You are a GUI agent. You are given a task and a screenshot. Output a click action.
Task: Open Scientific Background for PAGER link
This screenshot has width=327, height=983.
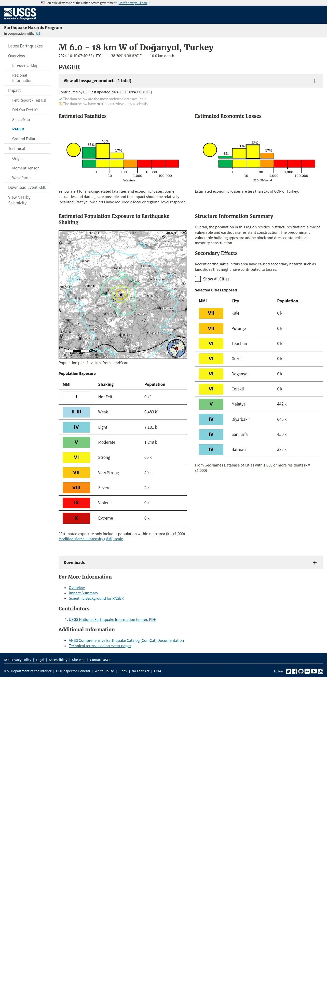click(x=96, y=598)
